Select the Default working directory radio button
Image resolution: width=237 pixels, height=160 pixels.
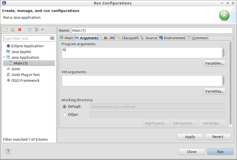pos(64,106)
